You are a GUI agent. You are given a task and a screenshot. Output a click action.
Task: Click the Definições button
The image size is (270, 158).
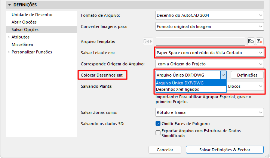[247, 75]
